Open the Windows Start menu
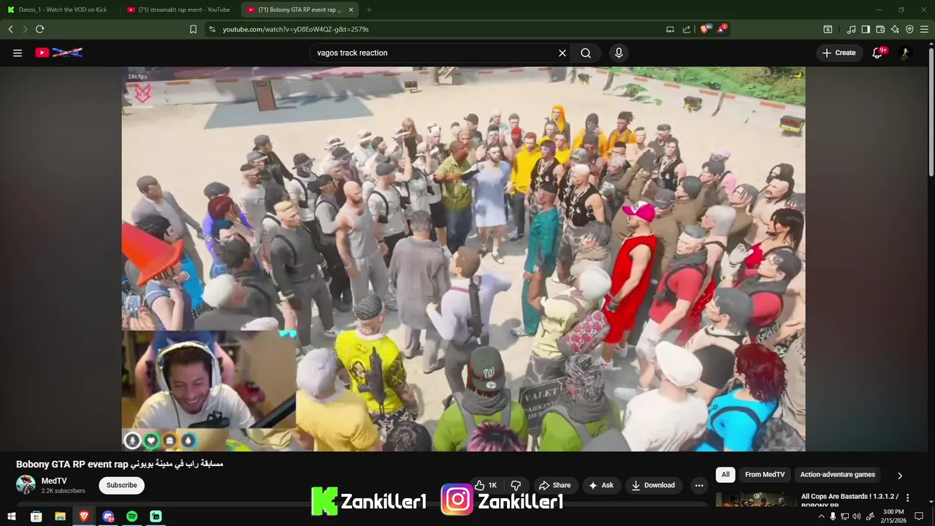Viewport: 935px width, 526px height. coord(12,517)
